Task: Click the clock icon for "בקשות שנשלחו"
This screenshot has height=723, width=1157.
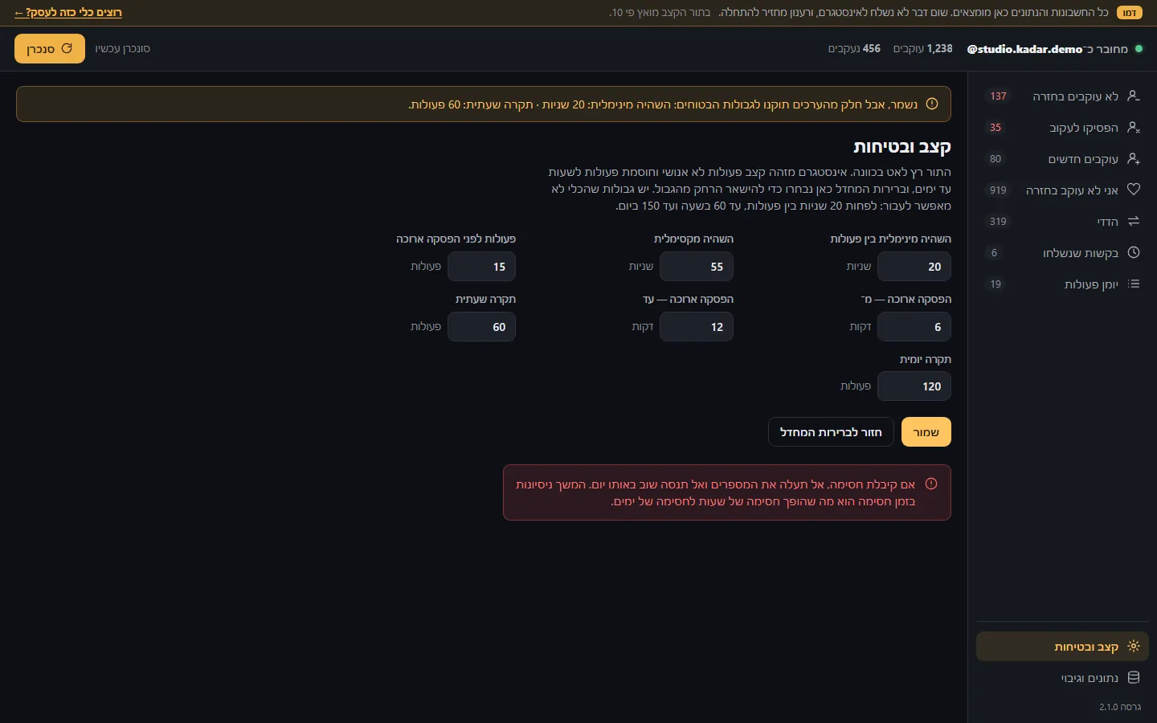Action: coord(1134,252)
